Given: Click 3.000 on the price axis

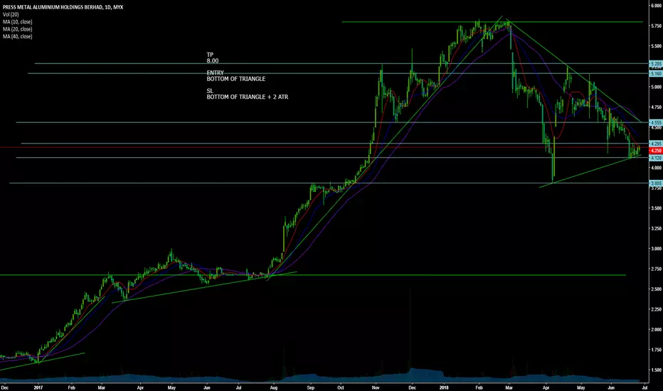Looking at the screenshot, I should [x=656, y=249].
